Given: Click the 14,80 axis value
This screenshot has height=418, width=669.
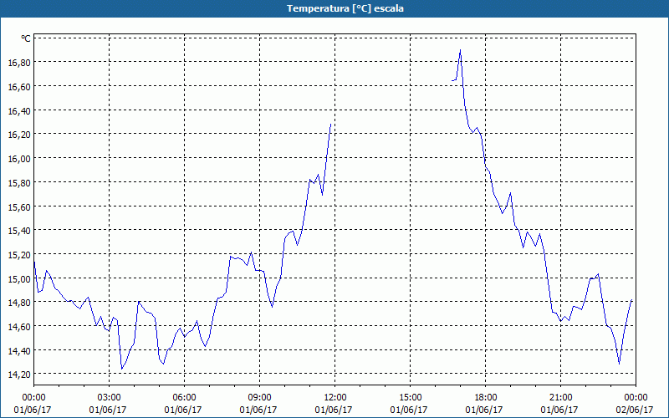Looking at the screenshot, I should (x=19, y=303).
